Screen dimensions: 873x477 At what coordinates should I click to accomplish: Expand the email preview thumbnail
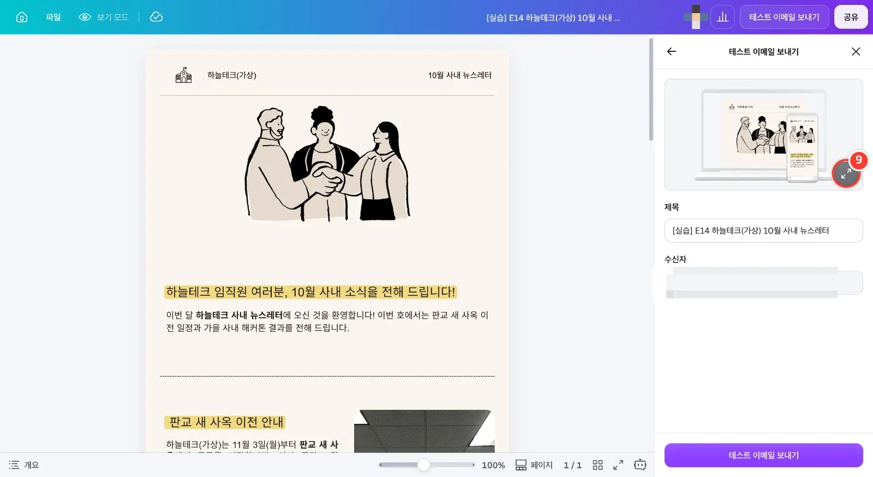click(x=846, y=174)
